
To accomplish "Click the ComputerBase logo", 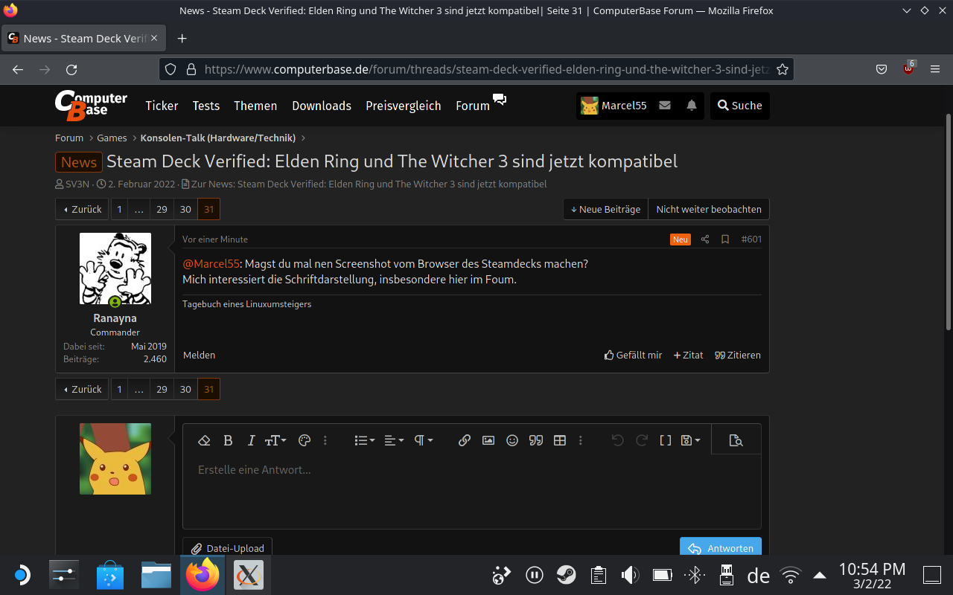I will tap(91, 106).
